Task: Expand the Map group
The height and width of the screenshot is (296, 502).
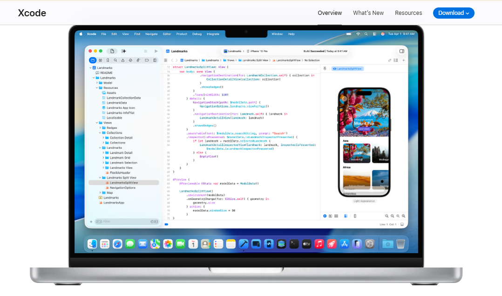Action: pyautogui.click(x=101, y=192)
